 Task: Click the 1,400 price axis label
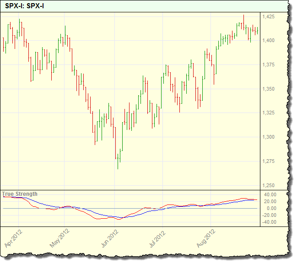269,41
